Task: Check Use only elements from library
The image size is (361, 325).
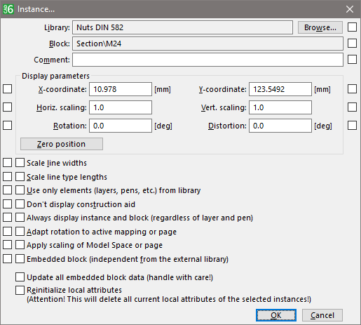Action: point(20,190)
